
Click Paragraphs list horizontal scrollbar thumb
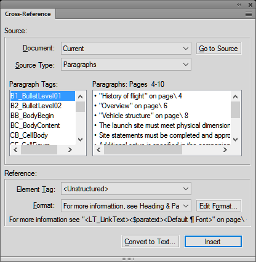[x=143, y=150]
